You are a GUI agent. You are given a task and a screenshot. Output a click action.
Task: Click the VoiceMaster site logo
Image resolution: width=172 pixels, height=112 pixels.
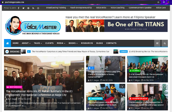coord(33,26)
